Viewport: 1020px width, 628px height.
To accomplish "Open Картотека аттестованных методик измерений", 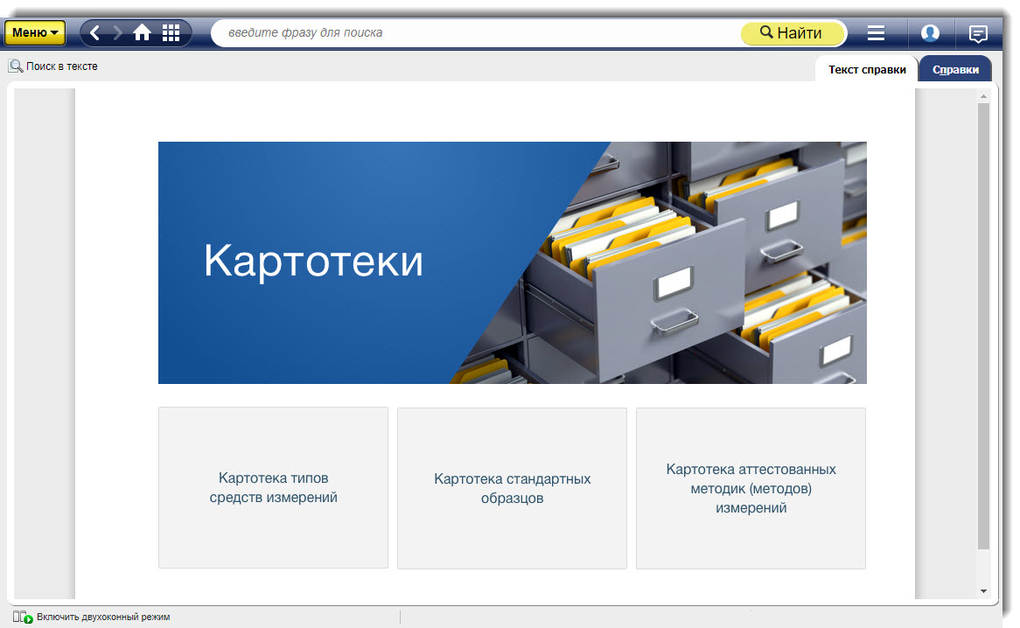I will (x=751, y=488).
